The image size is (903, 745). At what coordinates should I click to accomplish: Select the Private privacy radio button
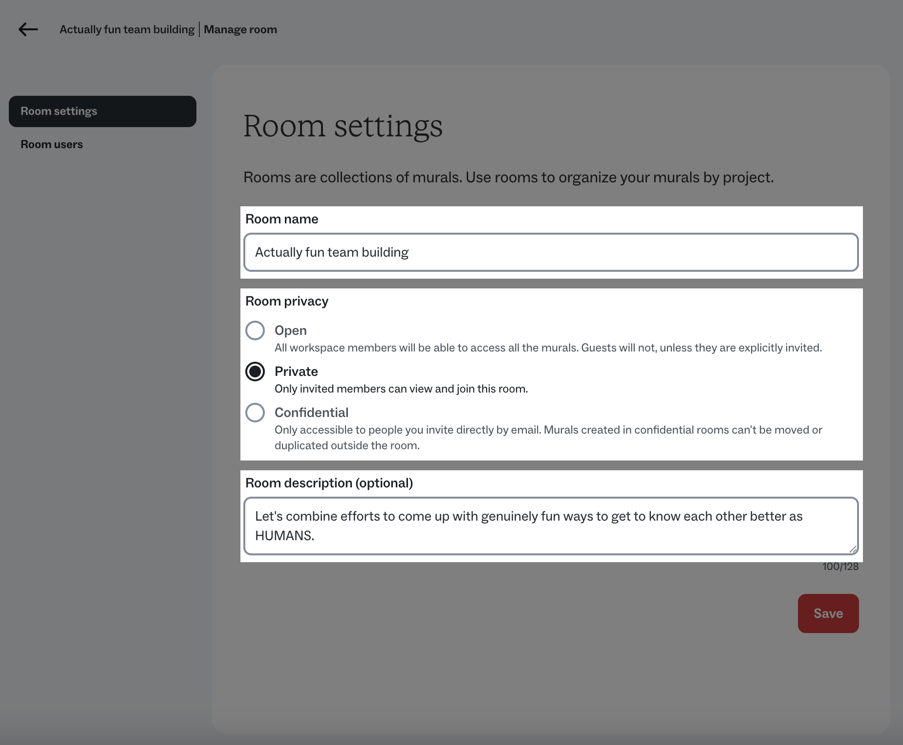pos(255,372)
